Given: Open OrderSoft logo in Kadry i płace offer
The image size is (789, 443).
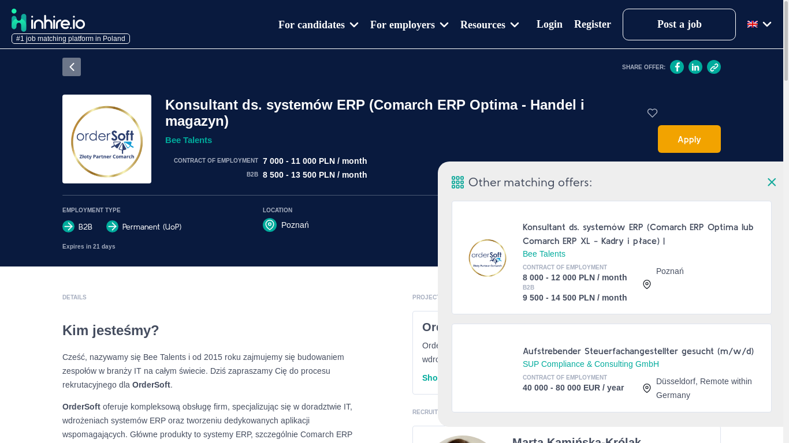Looking at the screenshot, I should point(487,258).
